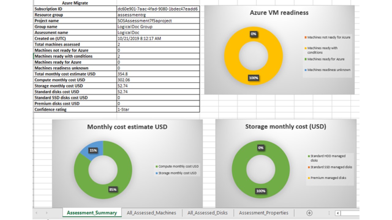
Task: Select the 'SOSAssessment7f5aproject' cell
Action: point(158,21)
